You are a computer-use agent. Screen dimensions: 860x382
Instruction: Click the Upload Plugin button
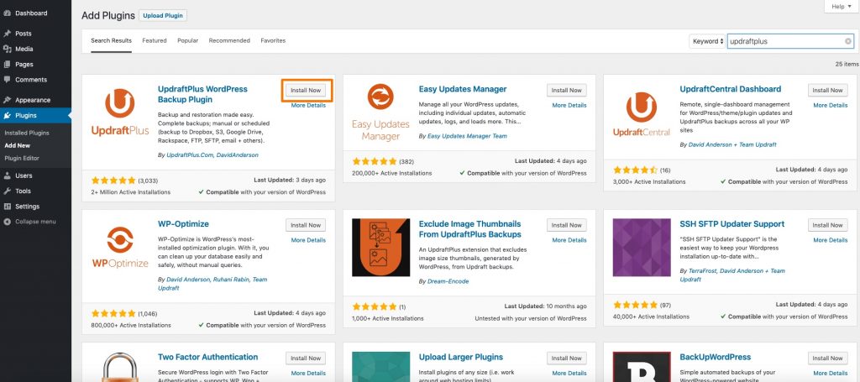click(163, 16)
